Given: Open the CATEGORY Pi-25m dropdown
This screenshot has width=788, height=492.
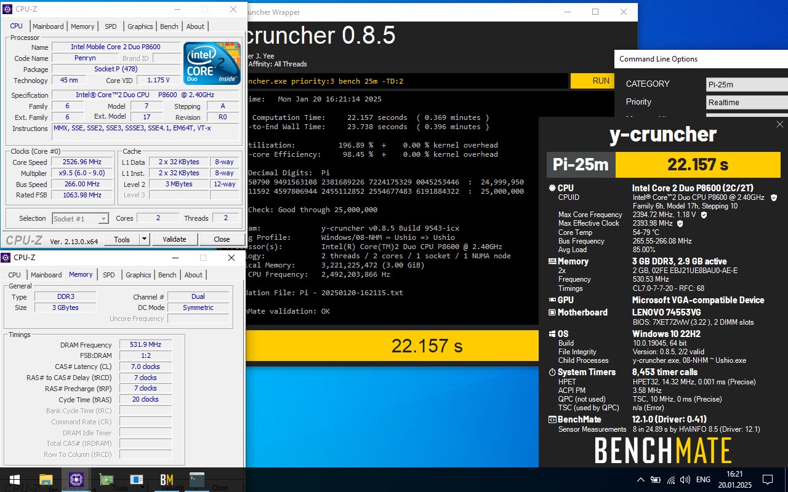Looking at the screenshot, I should pos(747,85).
